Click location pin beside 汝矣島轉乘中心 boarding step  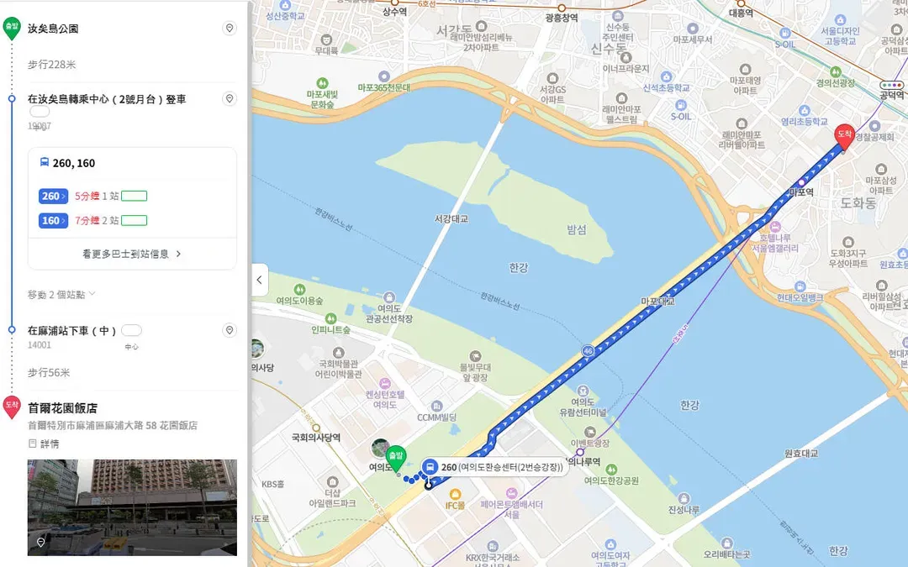(x=230, y=99)
